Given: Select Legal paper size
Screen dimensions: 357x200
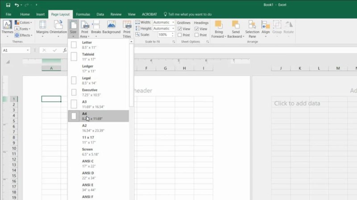Looking at the screenshot, I should coord(99,80).
